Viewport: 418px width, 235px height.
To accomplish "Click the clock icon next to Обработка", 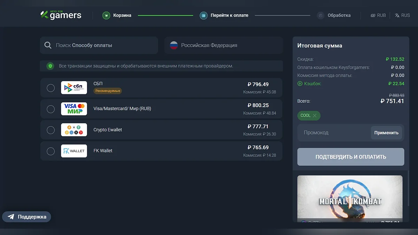I will pyautogui.click(x=320, y=15).
